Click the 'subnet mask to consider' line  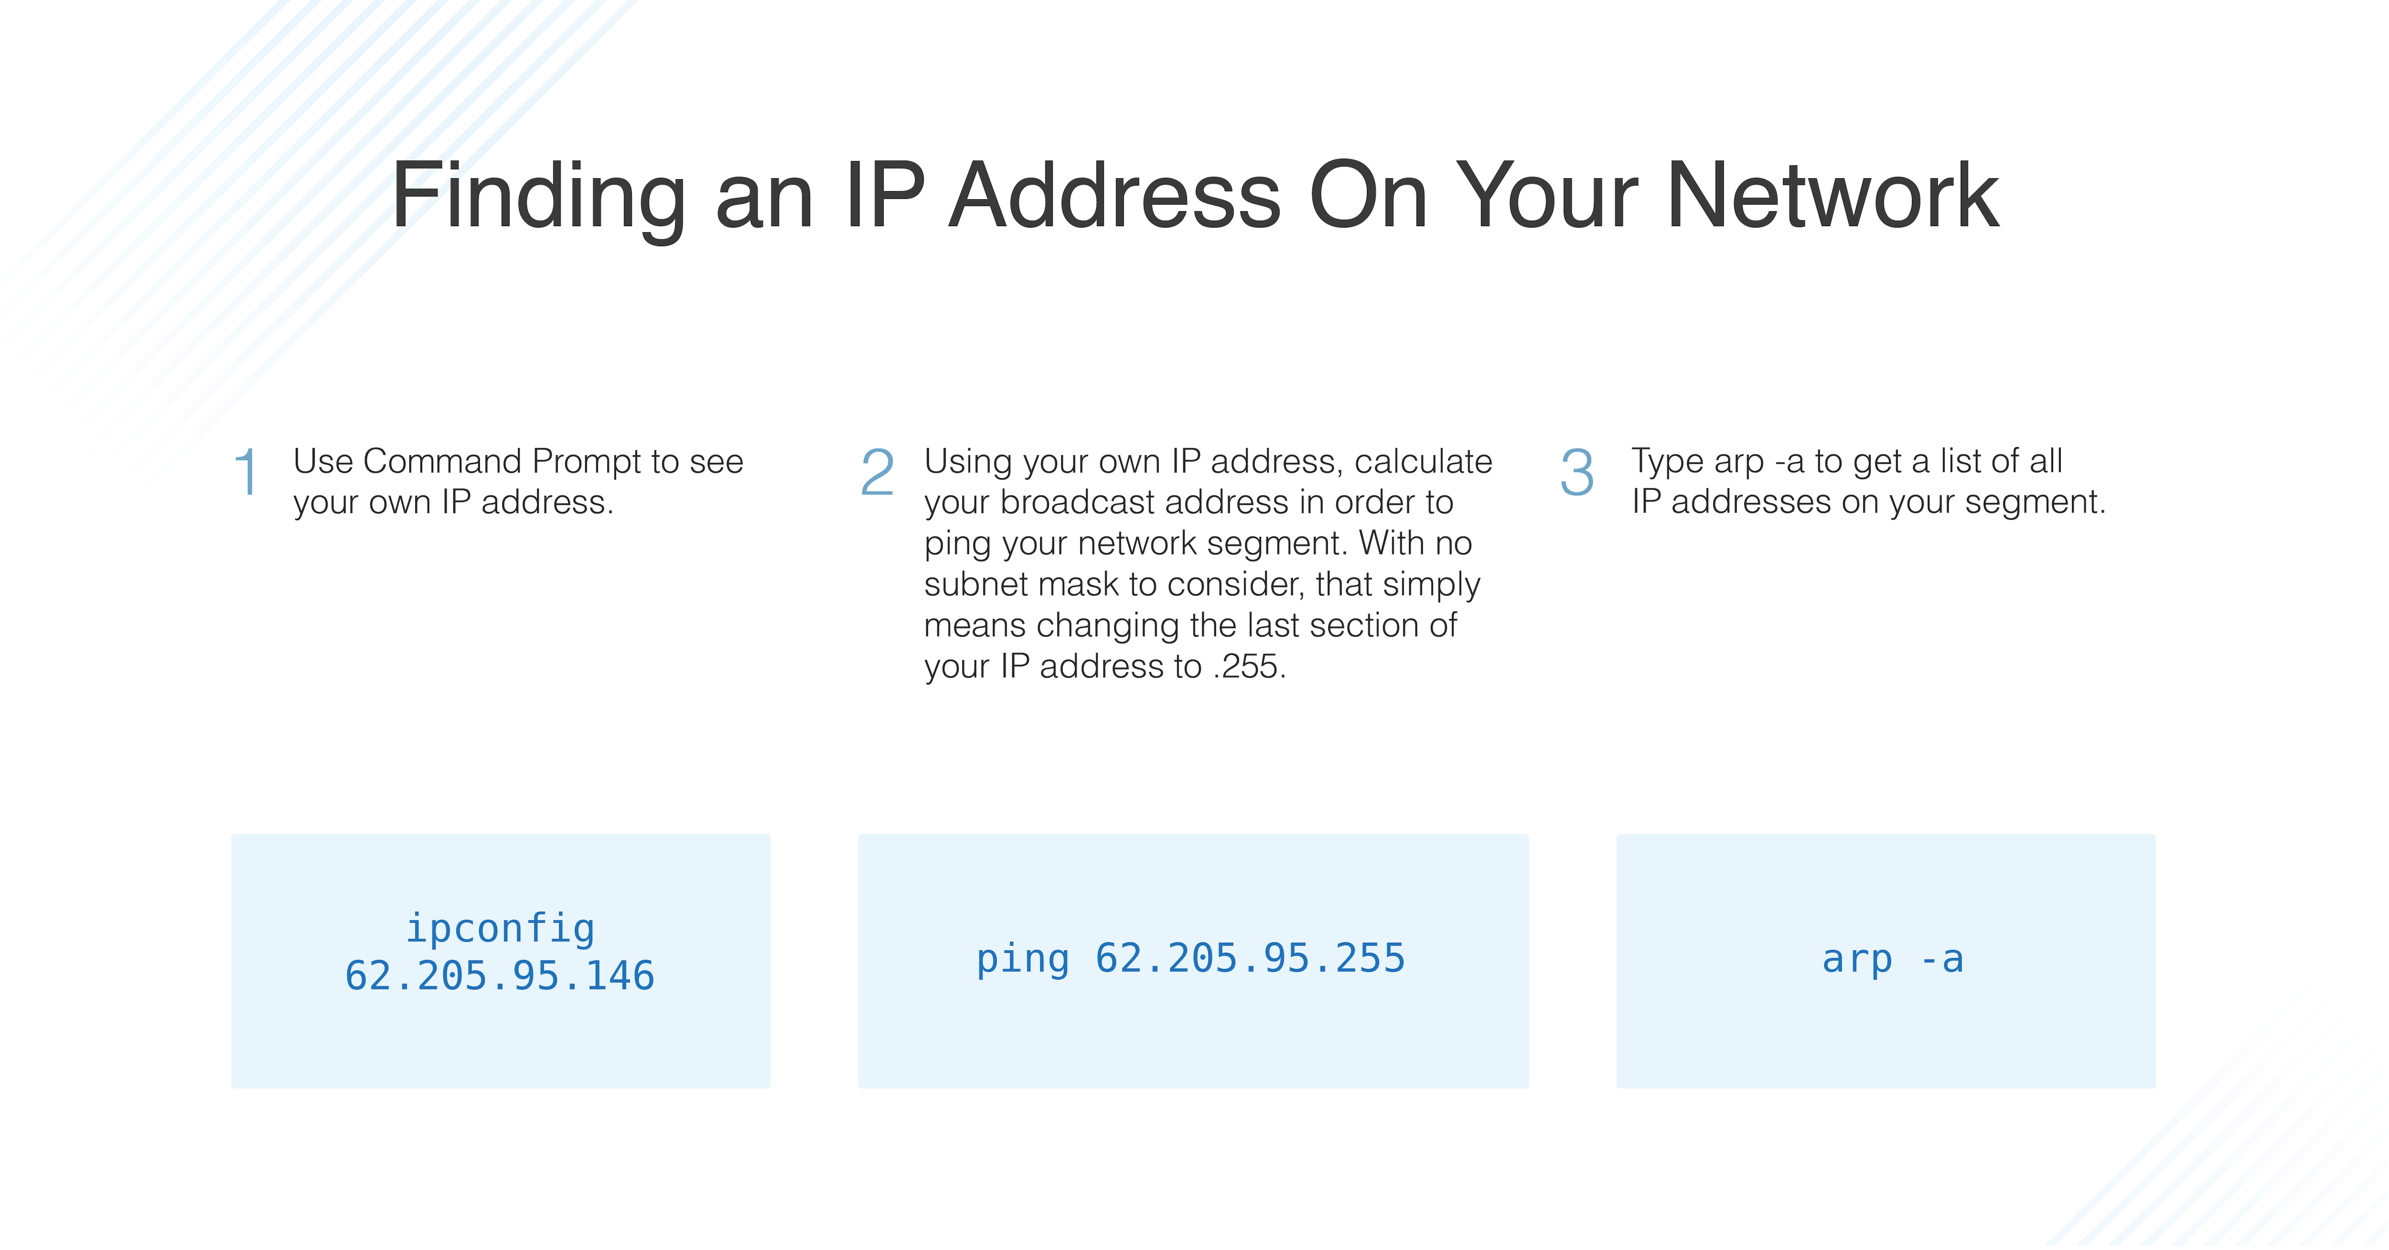point(1202,584)
